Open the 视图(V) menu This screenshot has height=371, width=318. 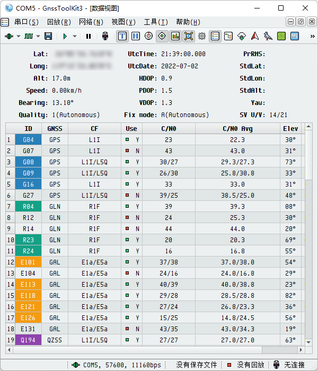[x=123, y=22]
